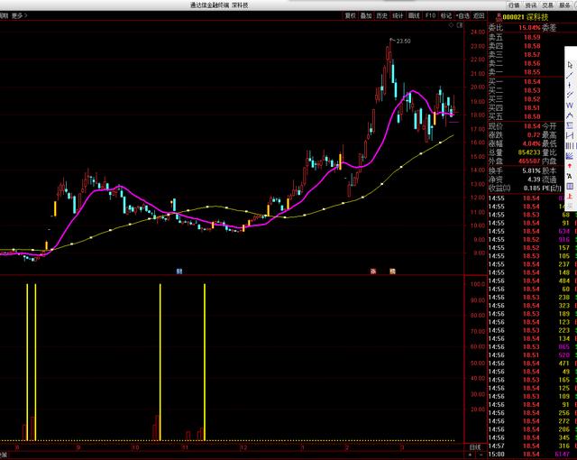Click the 涨跌 value 0.72
Screen dimensions: 577x460
534,134
